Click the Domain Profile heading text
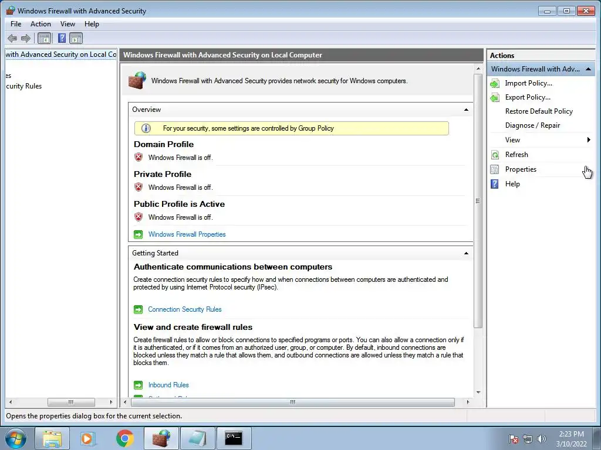The width and height of the screenshot is (601, 450). (164, 144)
